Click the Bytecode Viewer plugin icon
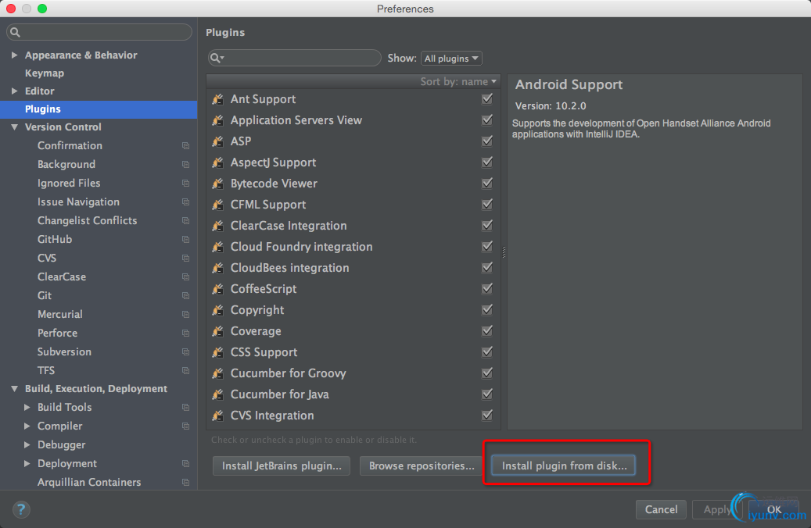This screenshot has width=811, height=528. pos(217,184)
